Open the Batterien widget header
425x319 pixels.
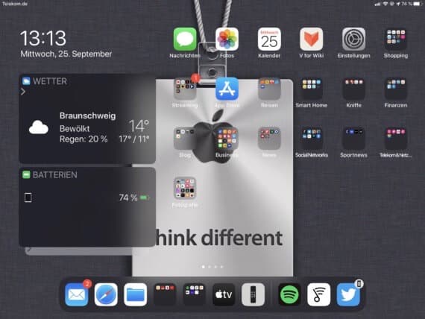50,175
